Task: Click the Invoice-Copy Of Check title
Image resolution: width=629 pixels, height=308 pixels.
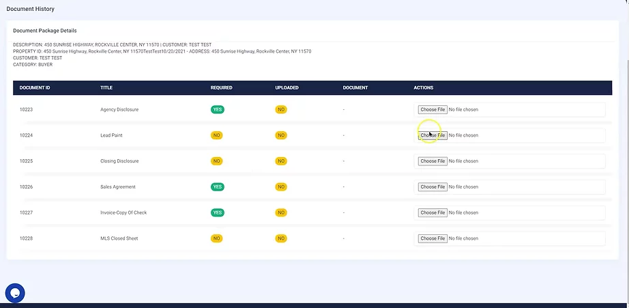Action: [123, 212]
